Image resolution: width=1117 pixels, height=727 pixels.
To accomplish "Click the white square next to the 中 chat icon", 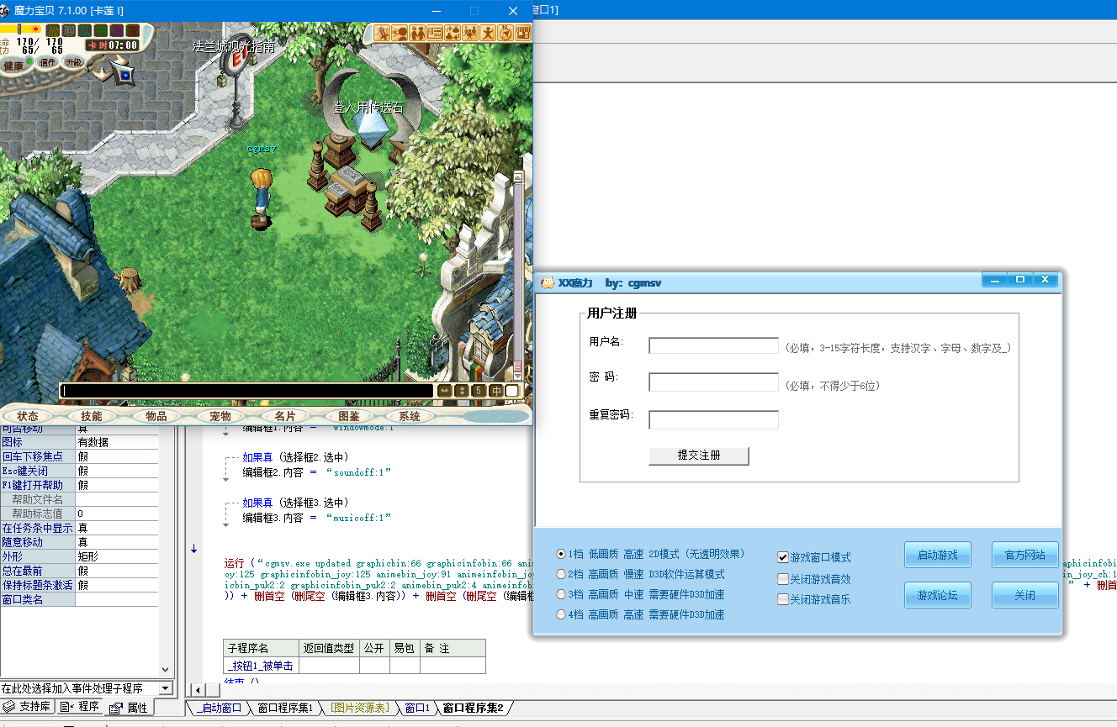I will tap(512, 391).
